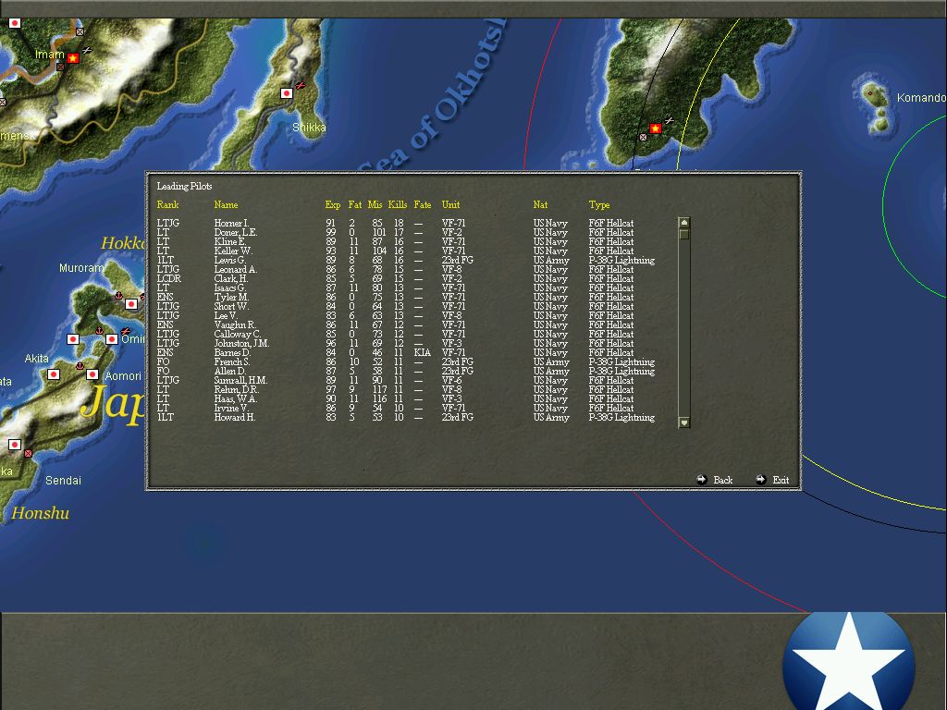The height and width of the screenshot is (710, 947).
Task: Select pilot Horner I. in the list
Action: point(406,224)
